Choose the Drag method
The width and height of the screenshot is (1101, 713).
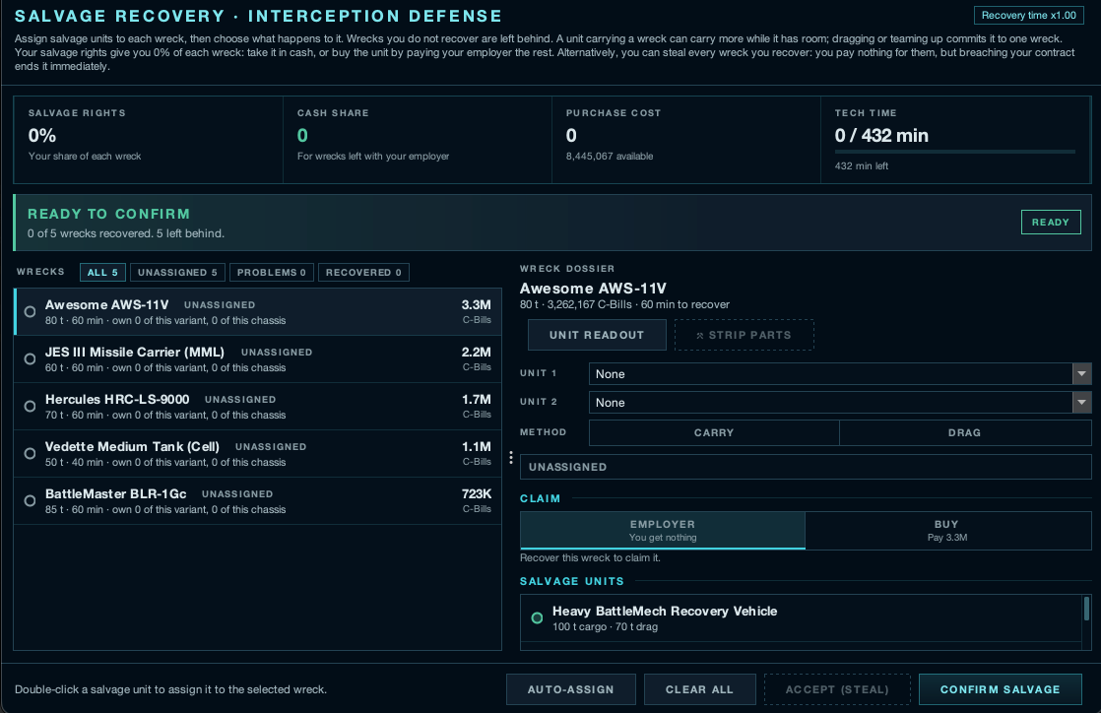click(x=965, y=432)
